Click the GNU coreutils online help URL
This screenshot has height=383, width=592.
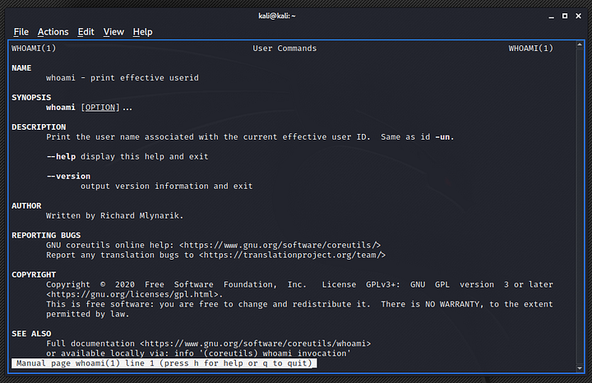coord(280,245)
